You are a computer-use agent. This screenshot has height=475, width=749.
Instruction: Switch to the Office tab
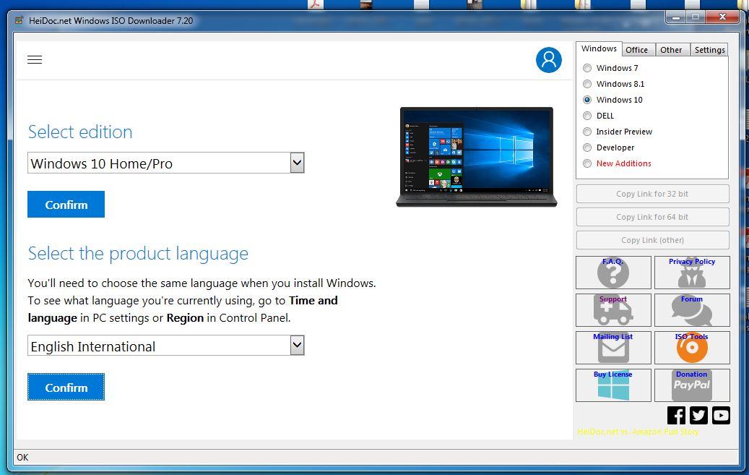point(637,50)
